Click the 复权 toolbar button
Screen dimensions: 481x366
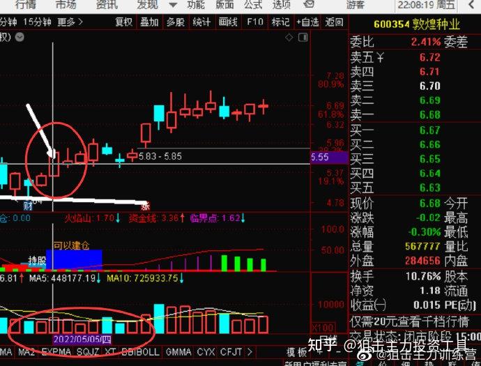123,22
